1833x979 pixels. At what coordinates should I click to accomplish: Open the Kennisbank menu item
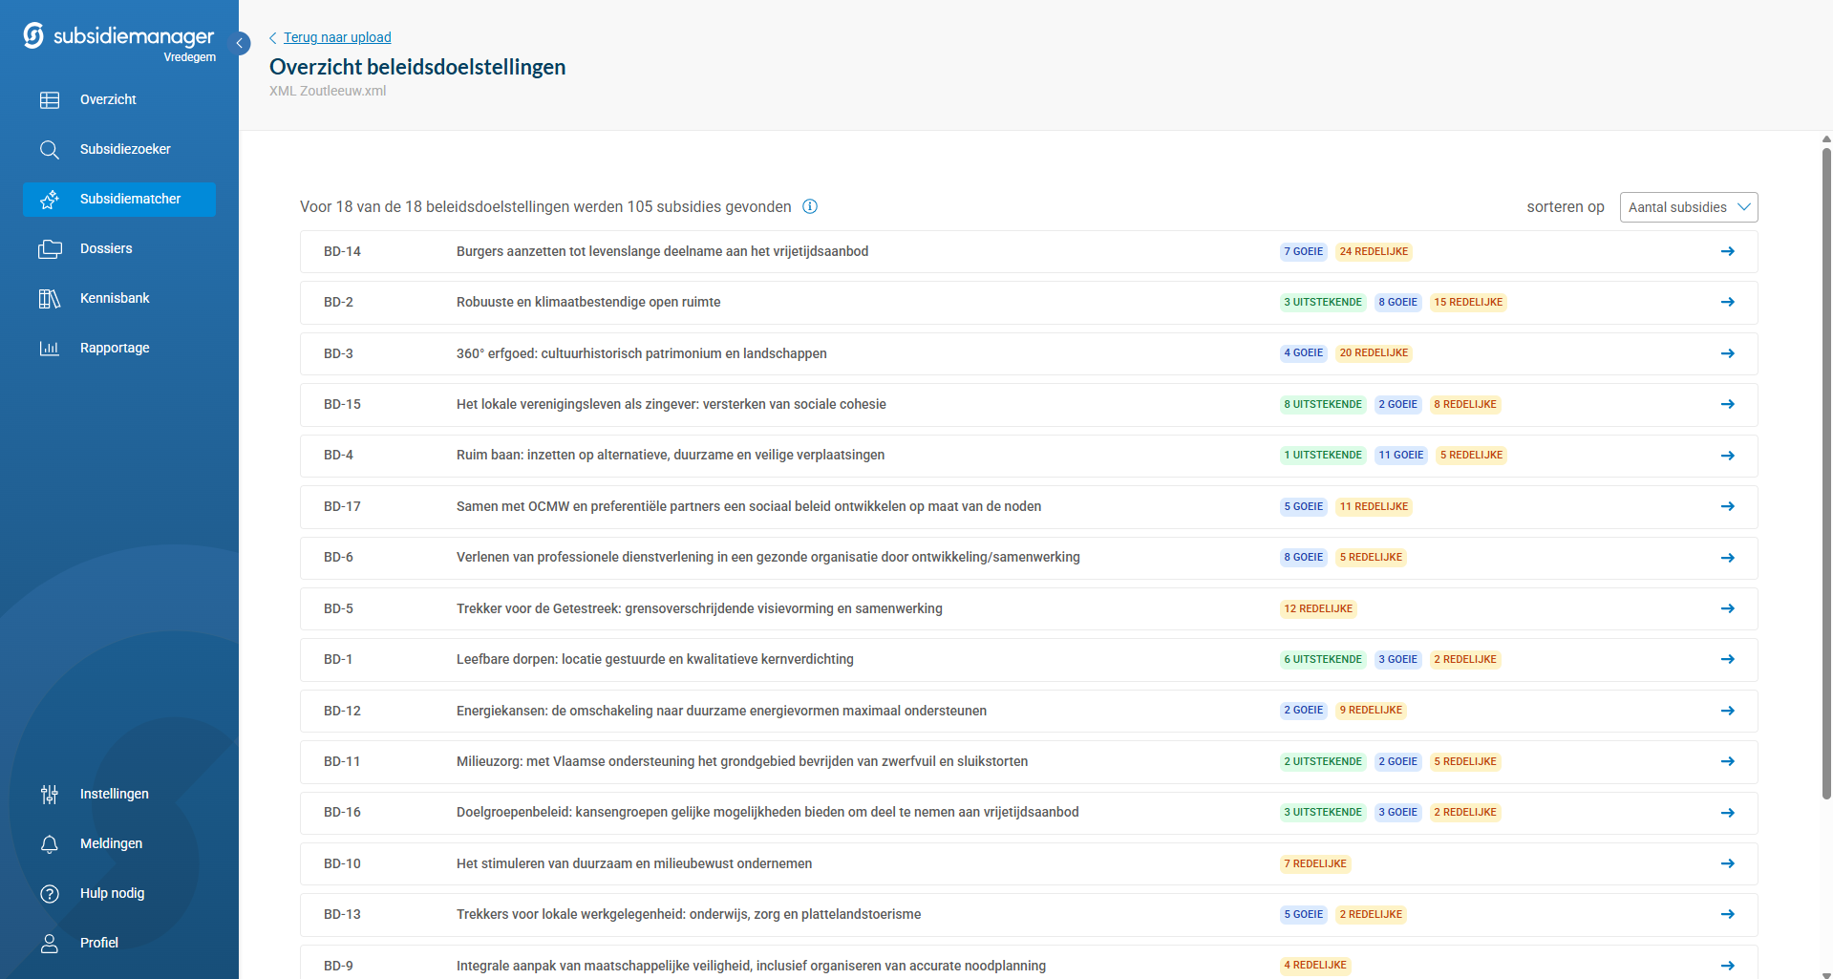point(115,298)
